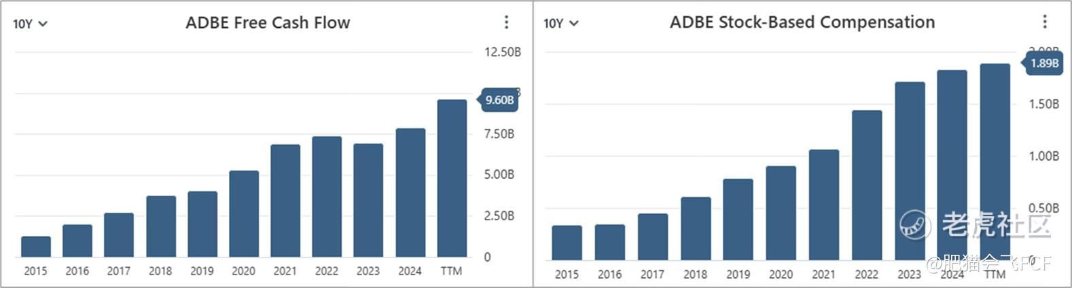Screen dimensions: 1072x288
Task: Click the 2015 x-axis label under Free Cash Flow
Action: pyautogui.click(x=35, y=271)
